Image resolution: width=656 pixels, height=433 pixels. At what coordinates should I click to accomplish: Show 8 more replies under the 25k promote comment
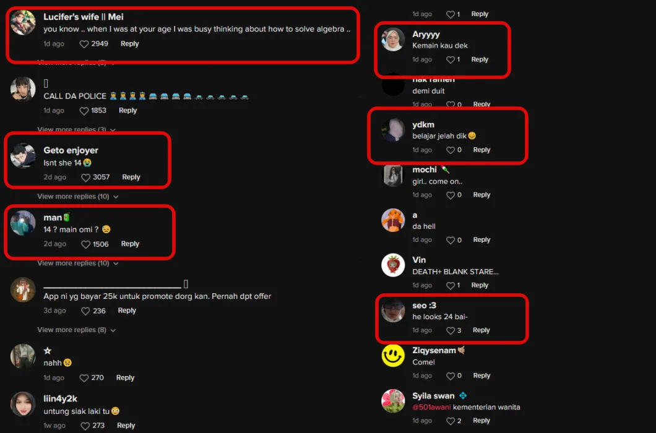(x=76, y=330)
